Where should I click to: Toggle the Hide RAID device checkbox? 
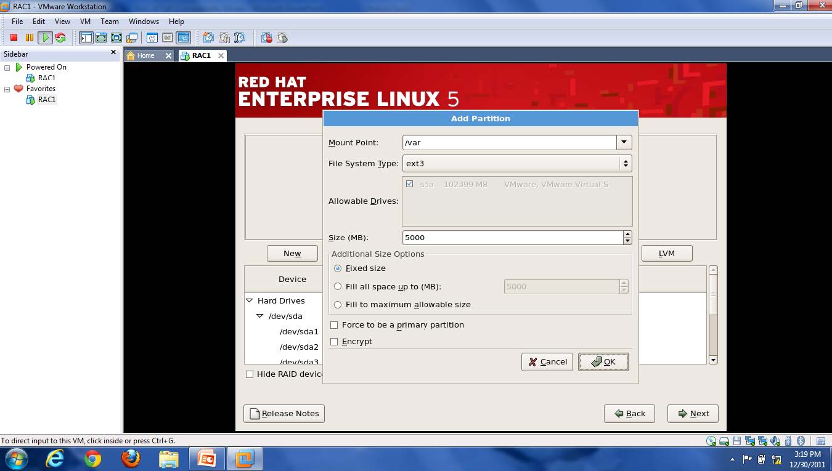pyautogui.click(x=250, y=374)
